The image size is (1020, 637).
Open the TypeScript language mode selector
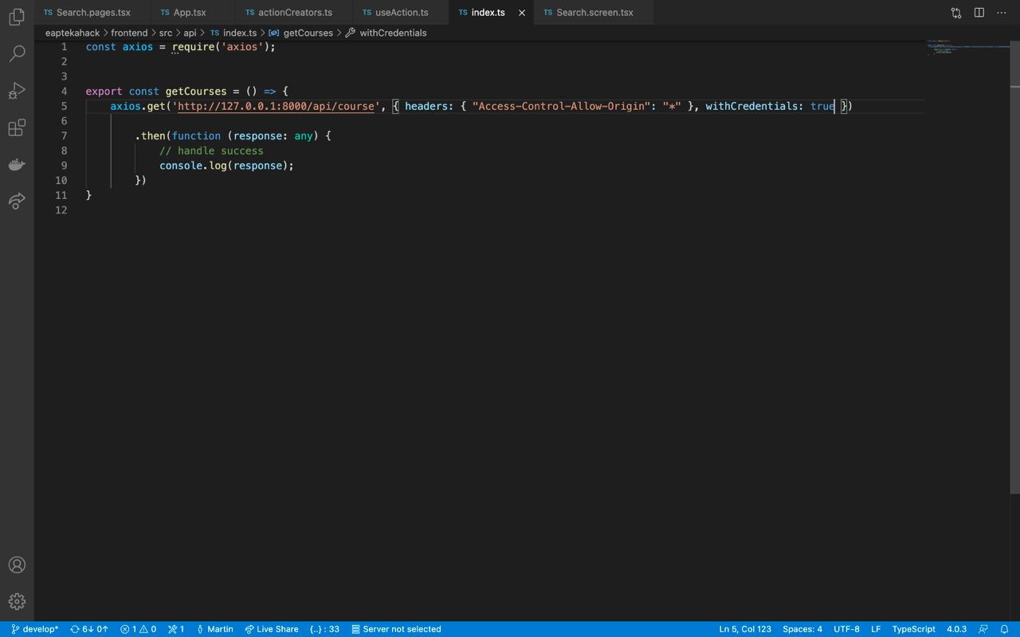pyautogui.click(x=913, y=629)
